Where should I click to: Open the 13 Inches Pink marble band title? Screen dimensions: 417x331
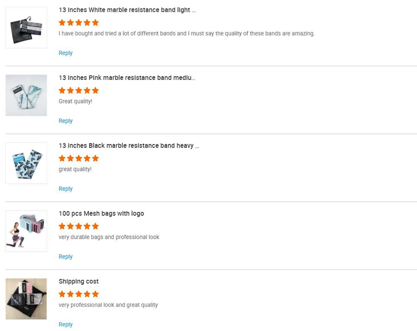pos(127,78)
